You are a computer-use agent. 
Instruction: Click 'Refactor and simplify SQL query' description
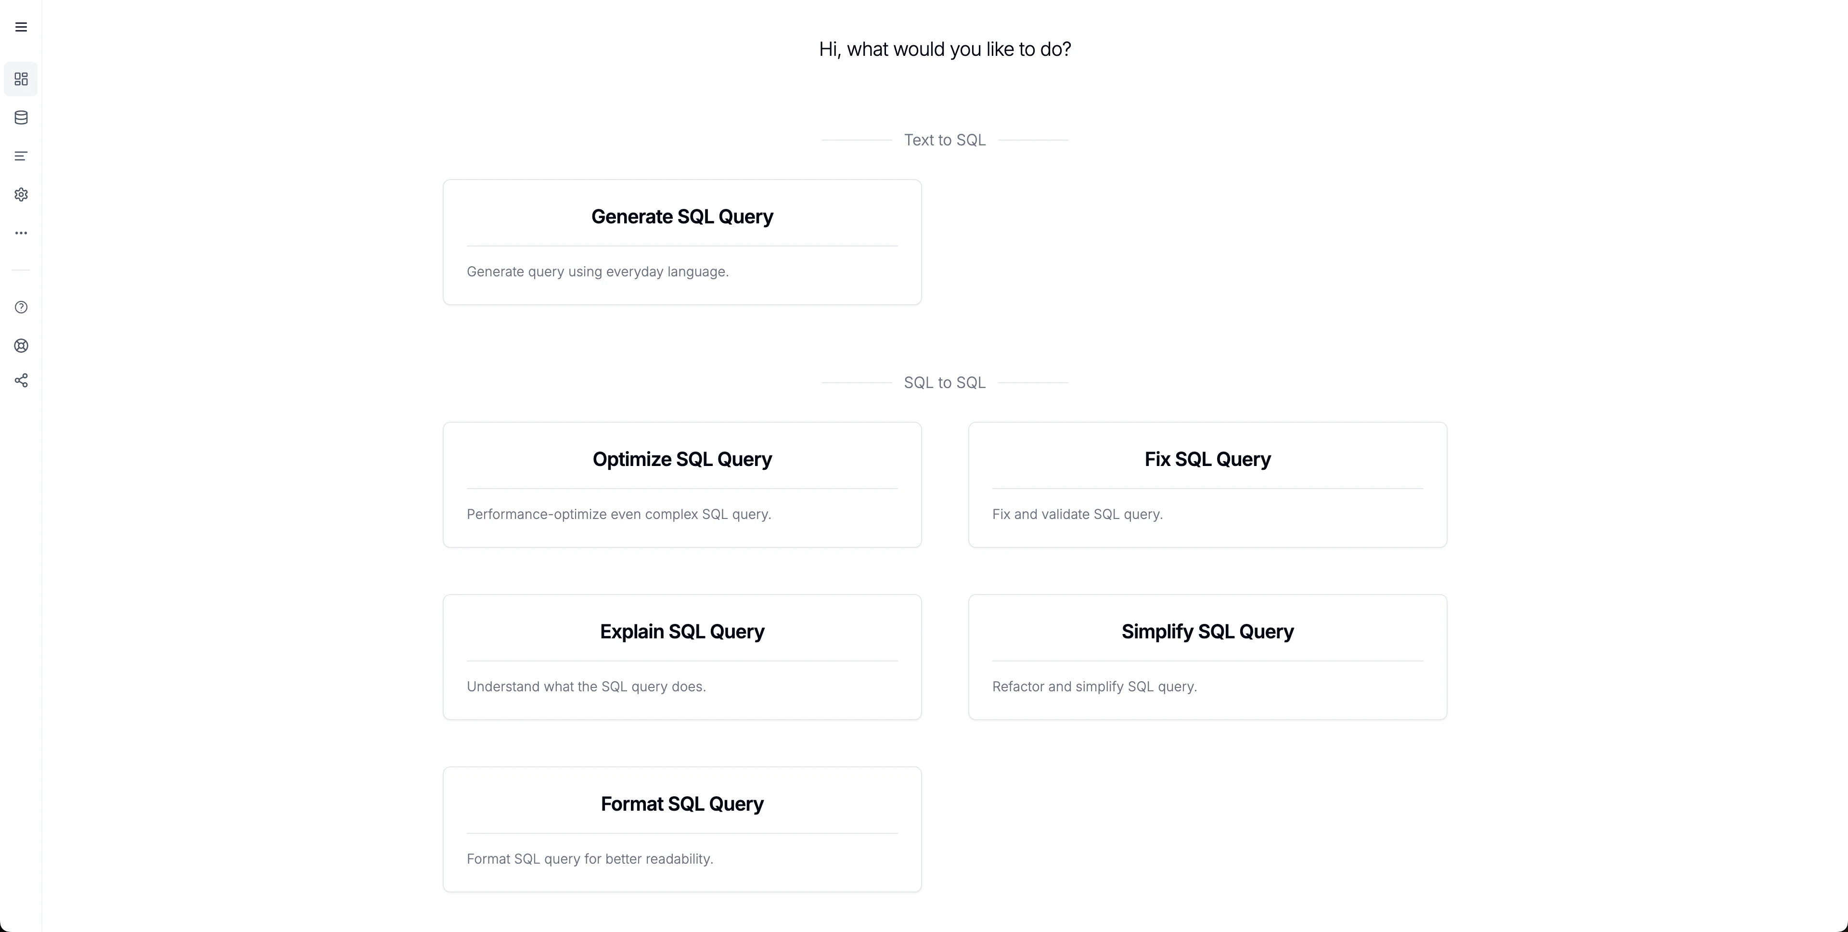(x=1094, y=686)
